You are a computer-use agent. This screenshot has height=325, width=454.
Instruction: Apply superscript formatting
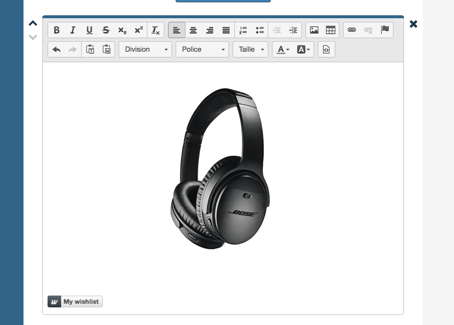tap(139, 30)
